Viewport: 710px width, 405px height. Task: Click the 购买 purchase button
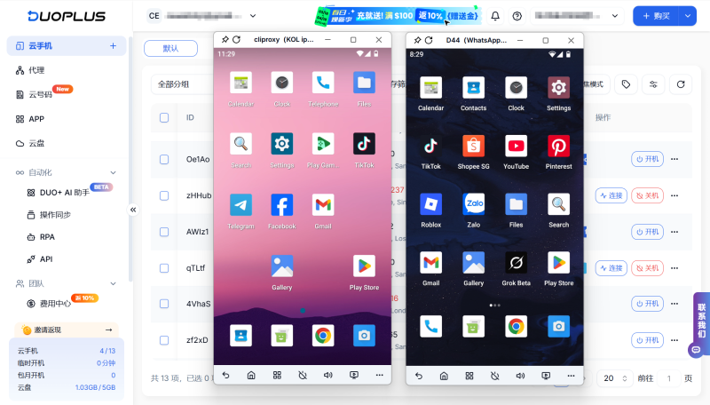click(656, 16)
